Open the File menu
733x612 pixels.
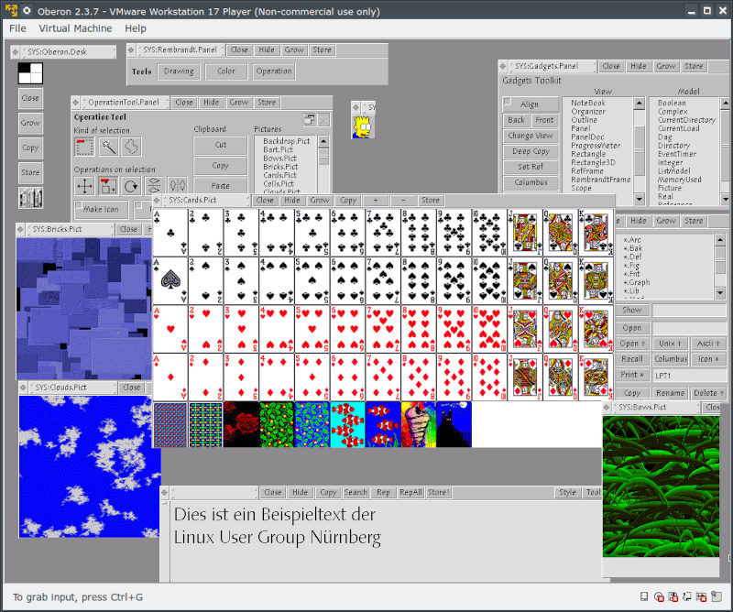pyautogui.click(x=17, y=28)
